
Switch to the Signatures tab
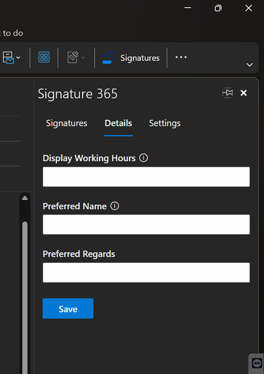[x=67, y=123]
